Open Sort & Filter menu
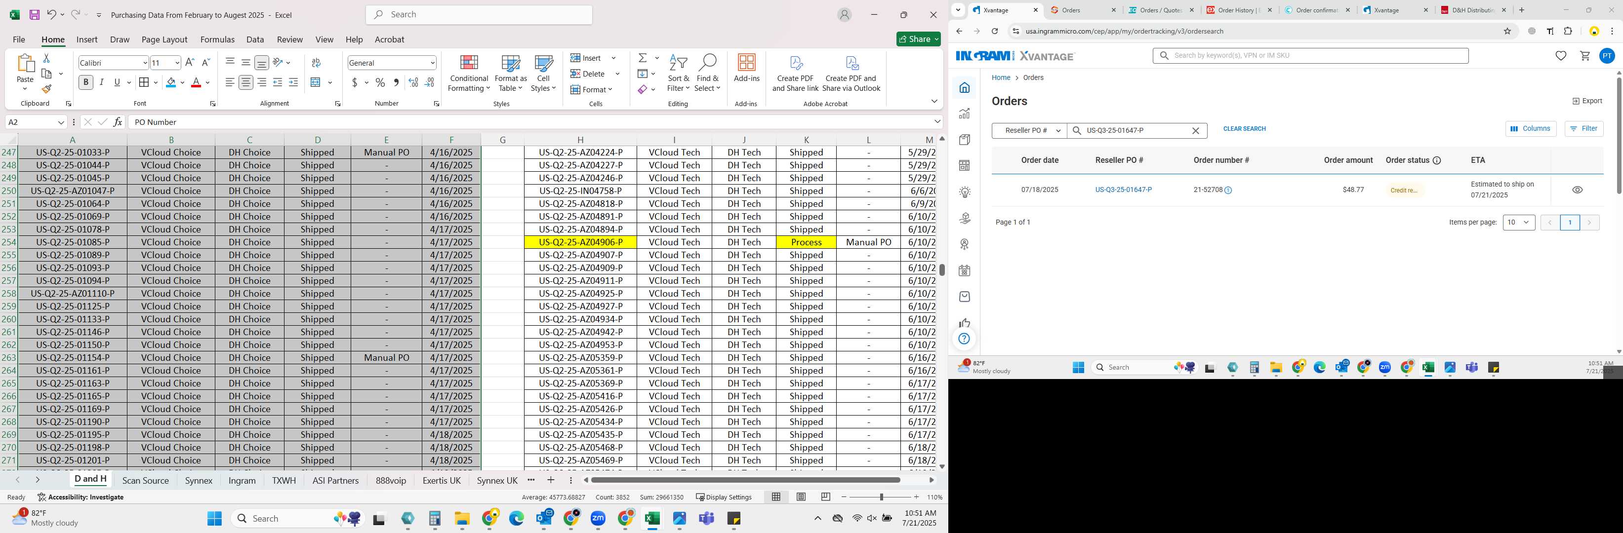 click(x=679, y=73)
